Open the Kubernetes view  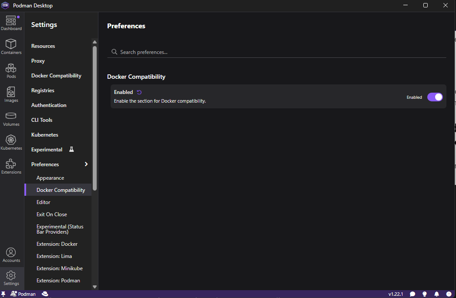coord(11,143)
